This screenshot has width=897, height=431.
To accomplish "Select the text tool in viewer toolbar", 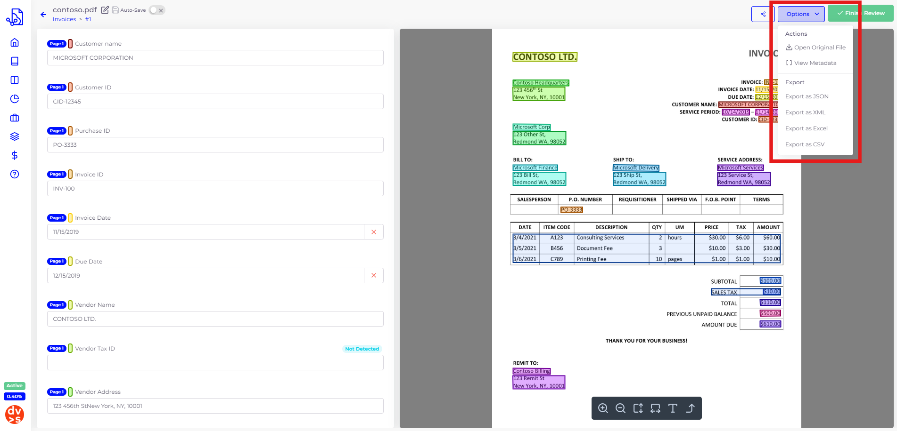I will point(673,408).
